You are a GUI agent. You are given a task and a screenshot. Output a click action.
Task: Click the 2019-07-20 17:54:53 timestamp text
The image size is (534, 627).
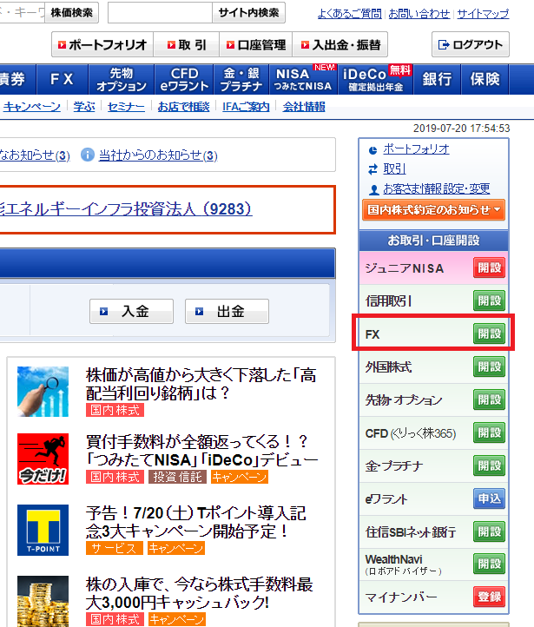click(x=462, y=129)
